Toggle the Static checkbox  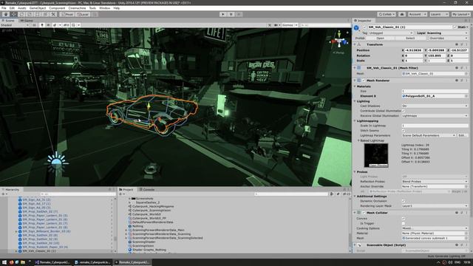tap(455, 27)
